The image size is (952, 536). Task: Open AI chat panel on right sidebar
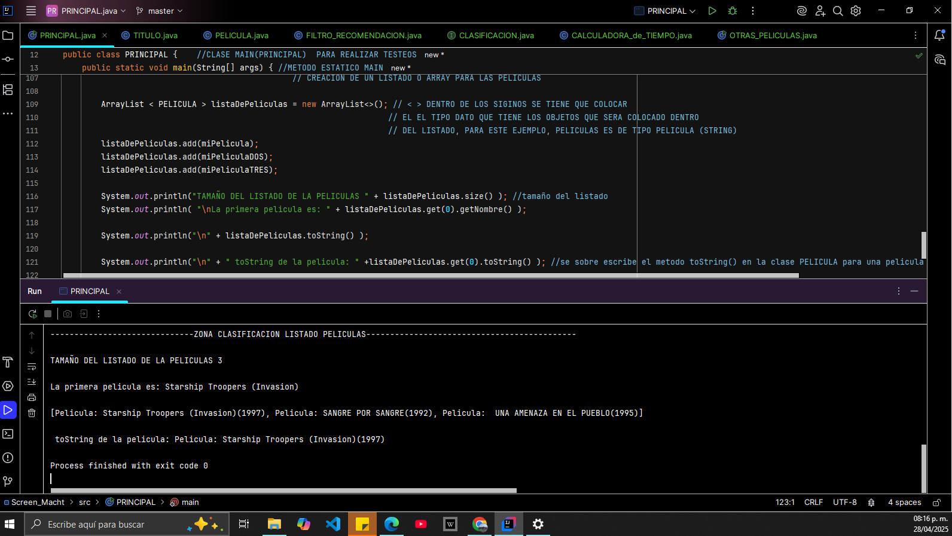pos(939,60)
